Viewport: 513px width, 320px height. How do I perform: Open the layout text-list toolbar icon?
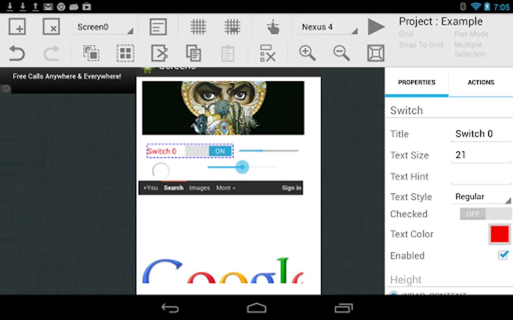(x=158, y=27)
